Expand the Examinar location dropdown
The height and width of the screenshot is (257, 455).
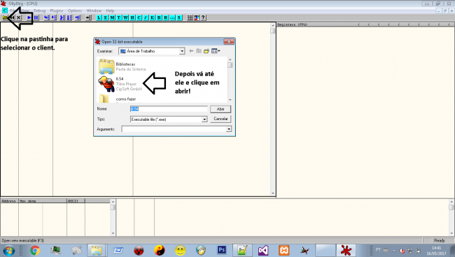pos(182,51)
